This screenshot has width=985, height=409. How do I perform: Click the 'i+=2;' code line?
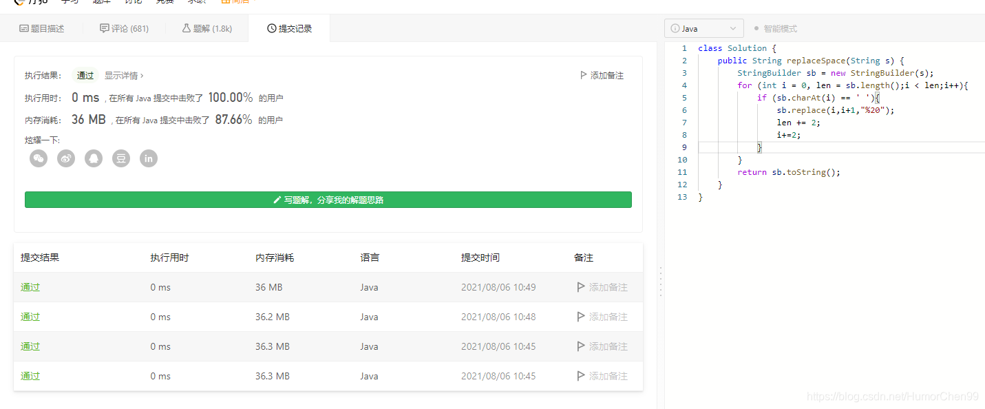click(789, 135)
